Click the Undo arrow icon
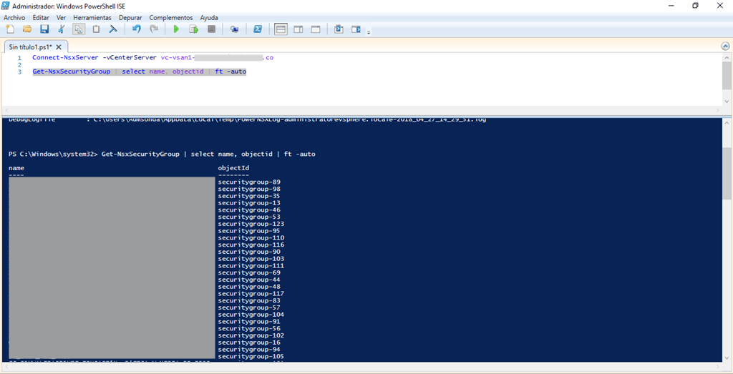The width and height of the screenshot is (733, 374). 137,29
